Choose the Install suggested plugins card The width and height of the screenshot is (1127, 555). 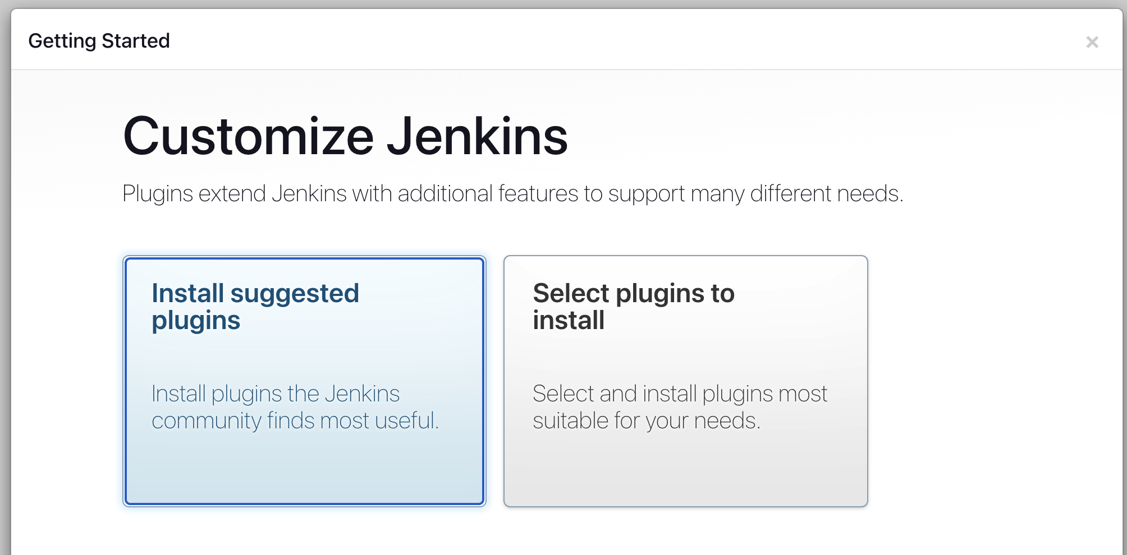(304, 381)
